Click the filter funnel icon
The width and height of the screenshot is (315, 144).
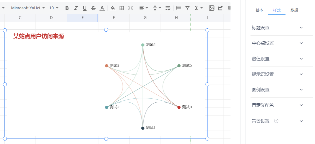187,8
